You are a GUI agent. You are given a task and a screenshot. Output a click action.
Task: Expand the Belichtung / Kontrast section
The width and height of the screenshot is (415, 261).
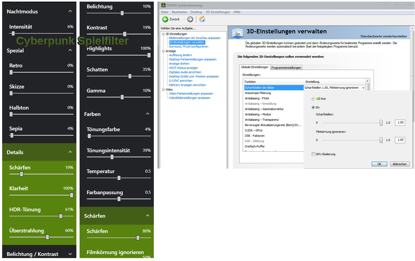pos(70,254)
